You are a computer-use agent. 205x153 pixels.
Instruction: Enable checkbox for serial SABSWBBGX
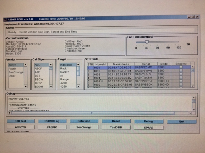pos(181,84)
